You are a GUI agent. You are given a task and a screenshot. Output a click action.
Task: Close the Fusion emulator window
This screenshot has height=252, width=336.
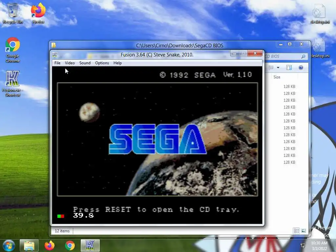[x=255, y=53]
